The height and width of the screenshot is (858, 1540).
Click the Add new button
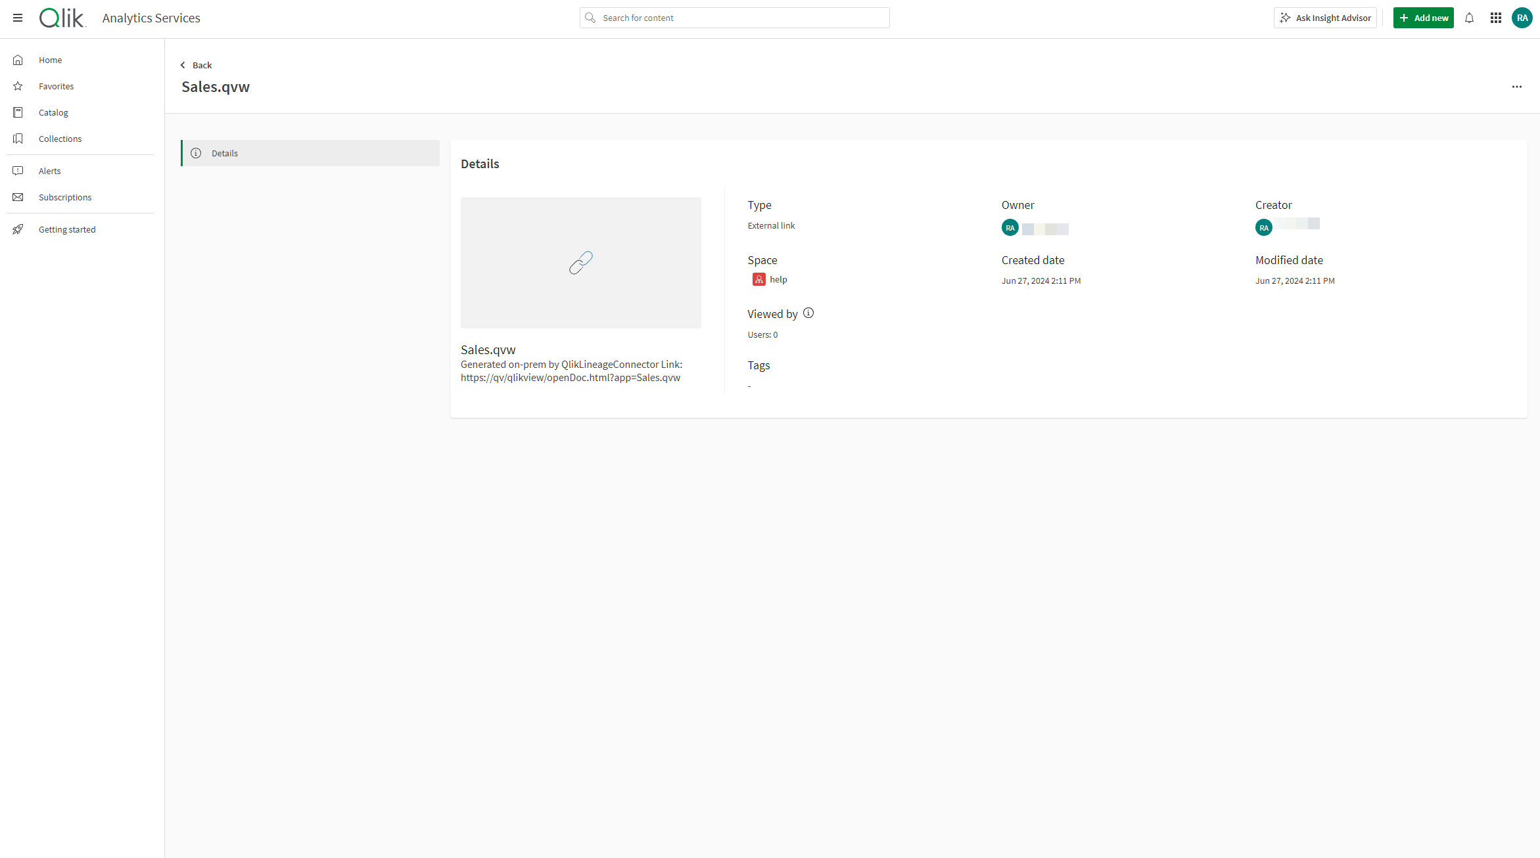tap(1423, 18)
